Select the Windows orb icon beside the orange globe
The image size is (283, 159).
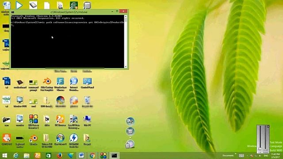pos(60,102)
